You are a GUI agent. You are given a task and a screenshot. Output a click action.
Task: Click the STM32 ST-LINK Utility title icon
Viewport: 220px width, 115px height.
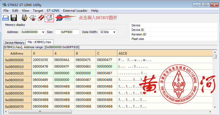(4, 5)
